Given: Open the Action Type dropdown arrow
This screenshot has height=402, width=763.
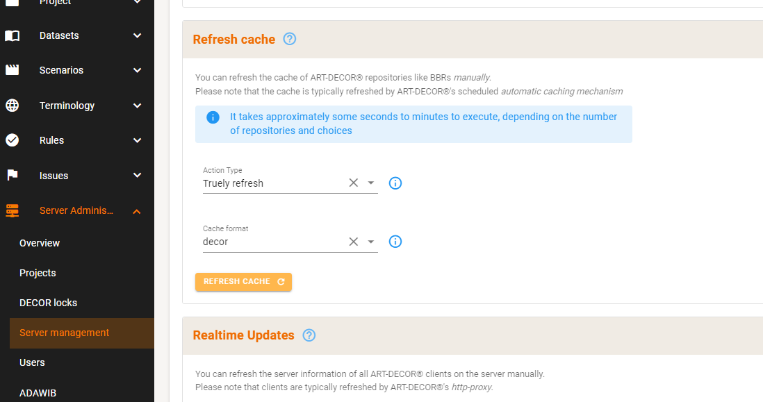Looking at the screenshot, I should click(x=371, y=183).
